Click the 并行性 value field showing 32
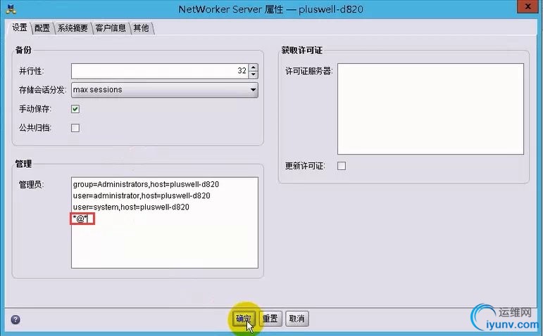This screenshot has height=336, width=543. [160, 71]
